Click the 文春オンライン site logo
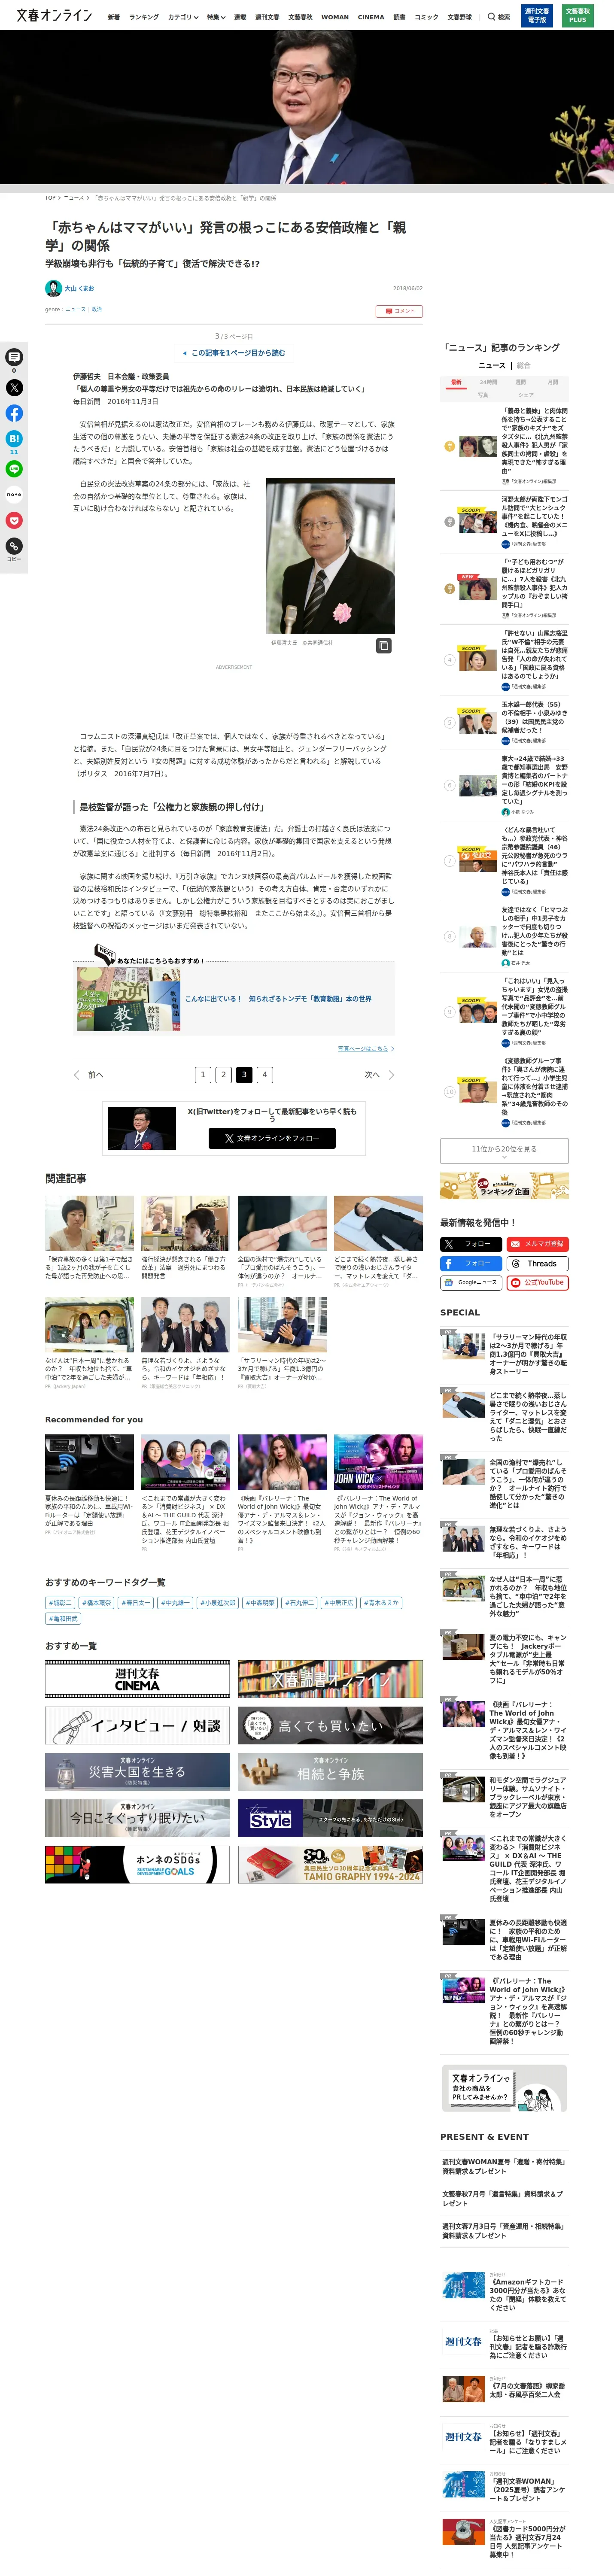Screen dimensions: 614x2576 [x=54, y=16]
